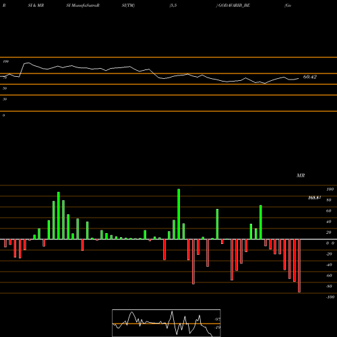
Task: Click the 80 label on MR axis
Action: [x=329, y=200]
